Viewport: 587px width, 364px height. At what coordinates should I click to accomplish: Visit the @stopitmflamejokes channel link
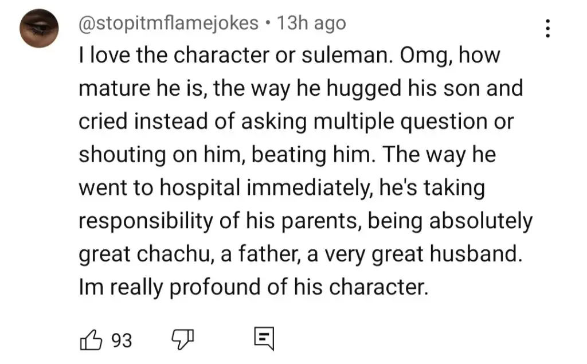[169, 24]
